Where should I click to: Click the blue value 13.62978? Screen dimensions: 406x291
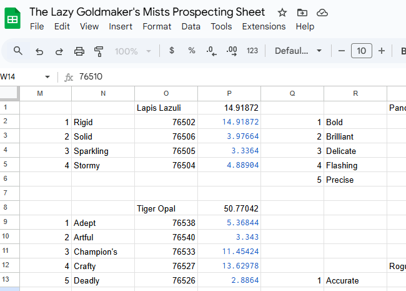(229, 266)
